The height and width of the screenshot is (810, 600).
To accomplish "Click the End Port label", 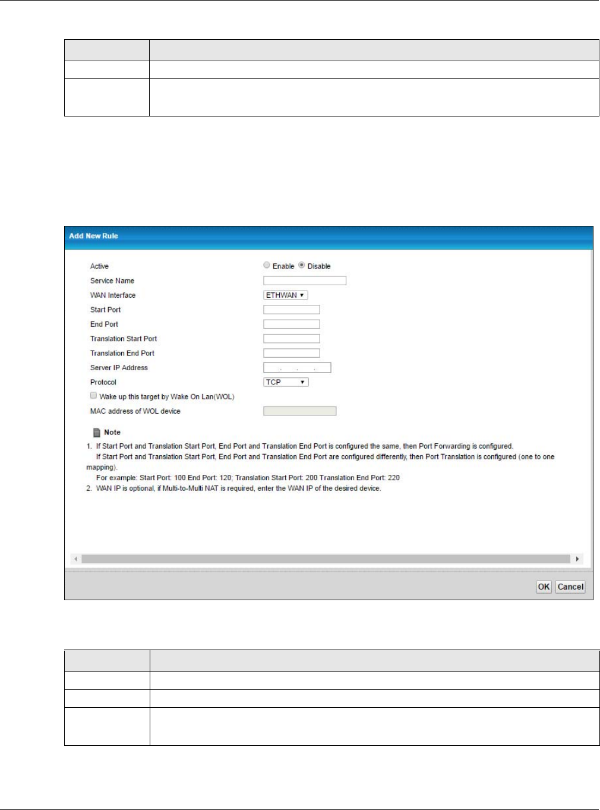I will pos(104,324).
